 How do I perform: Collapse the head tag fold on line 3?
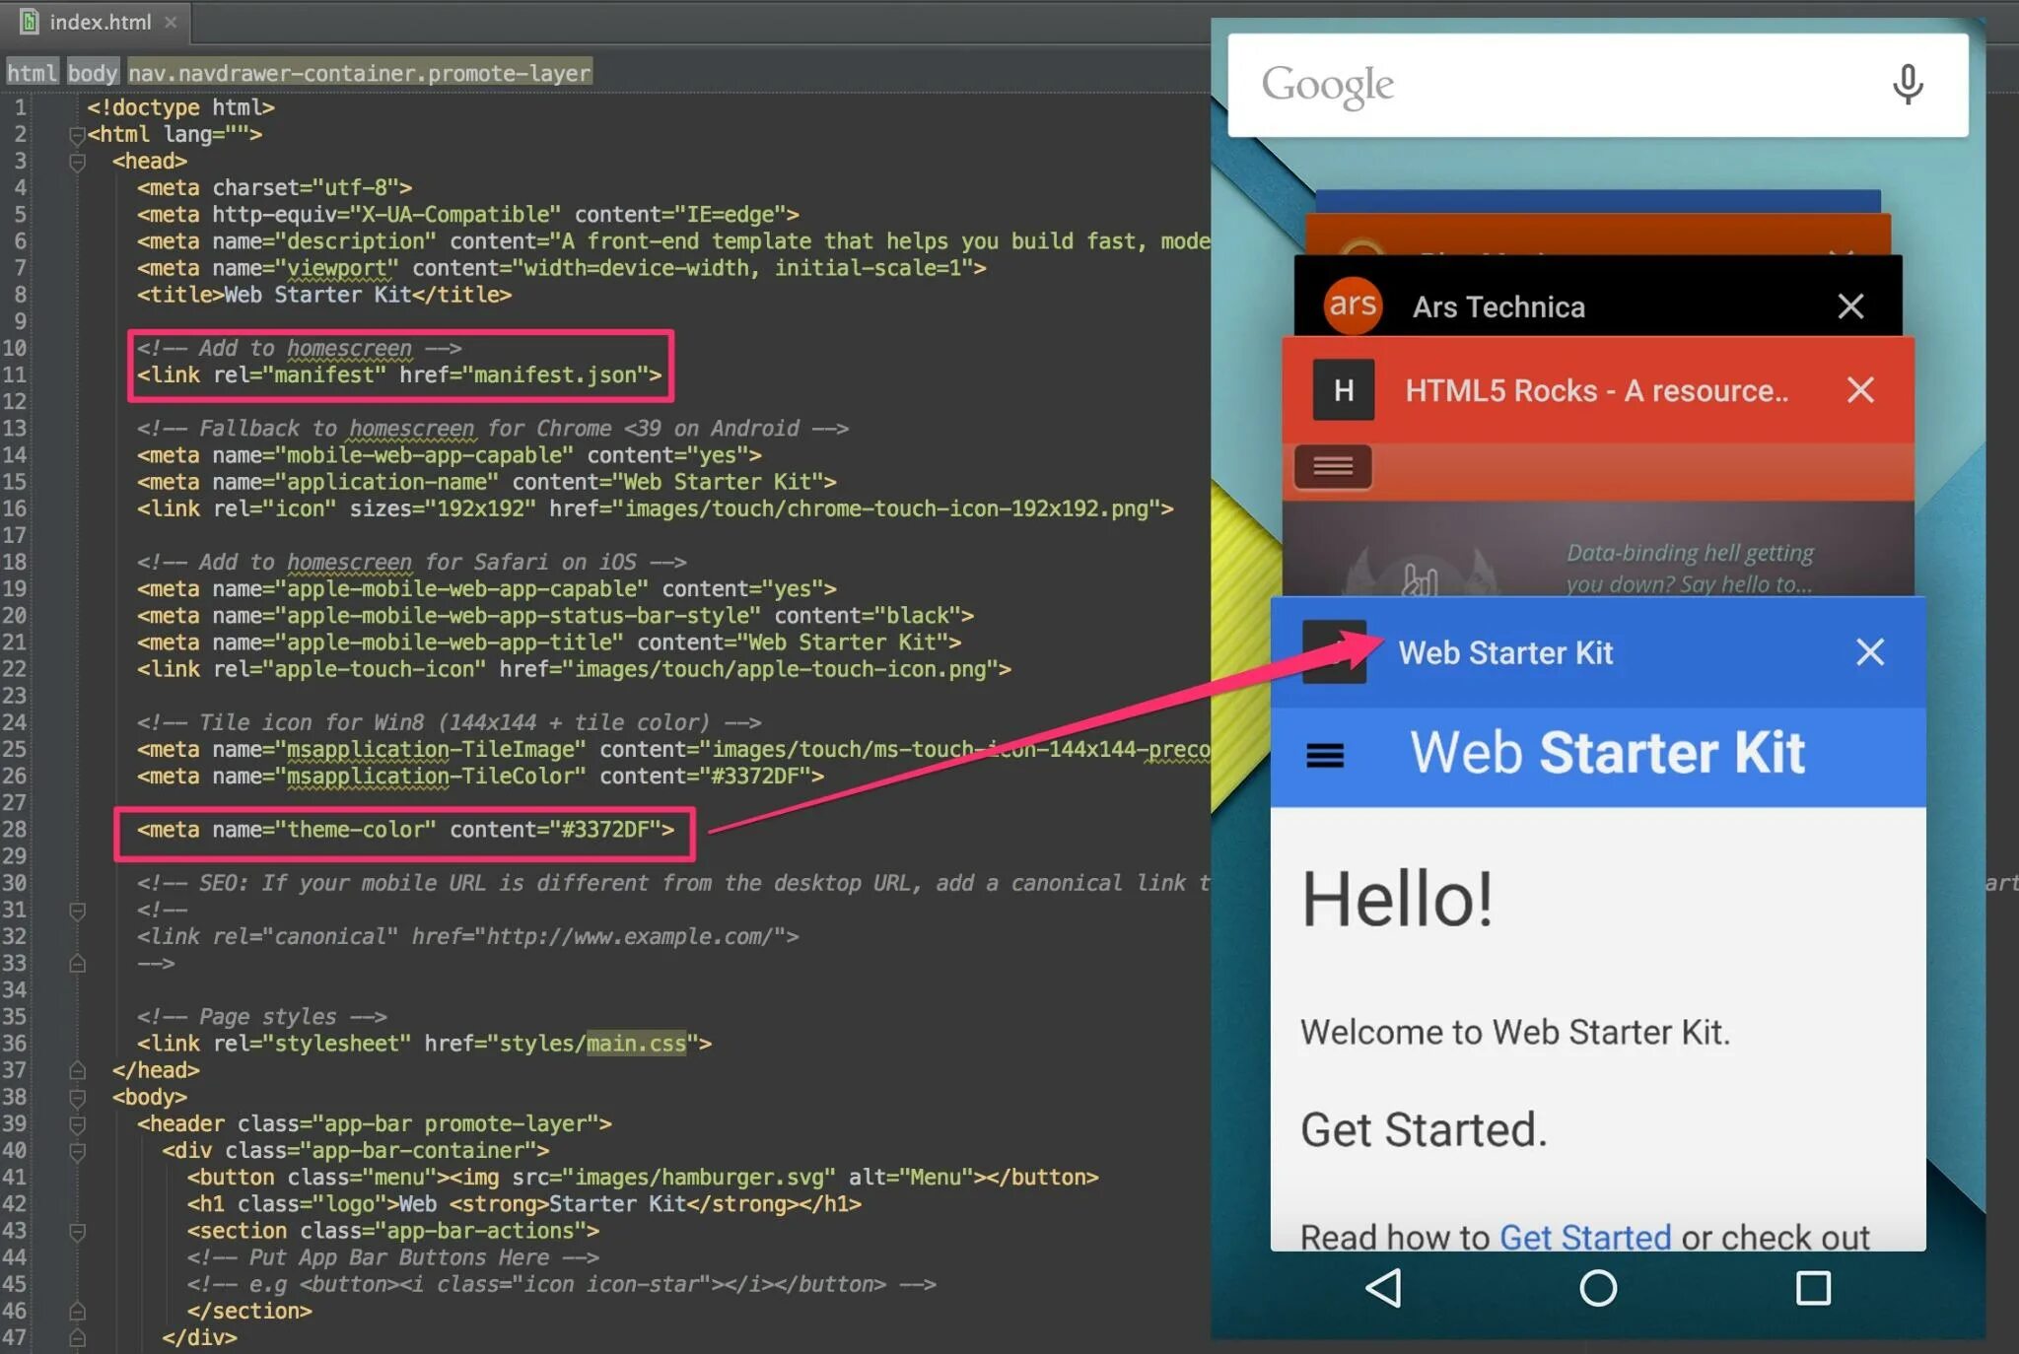coord(77,162)
